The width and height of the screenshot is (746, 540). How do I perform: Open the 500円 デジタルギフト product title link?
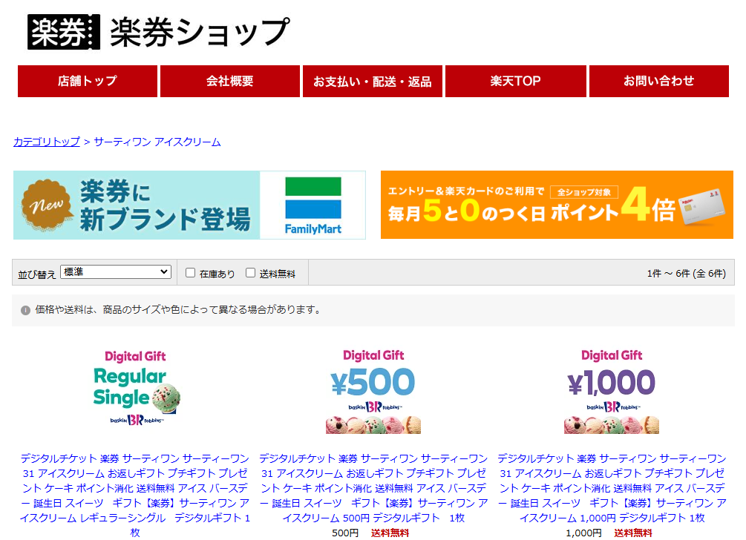(x=373, y=487)
